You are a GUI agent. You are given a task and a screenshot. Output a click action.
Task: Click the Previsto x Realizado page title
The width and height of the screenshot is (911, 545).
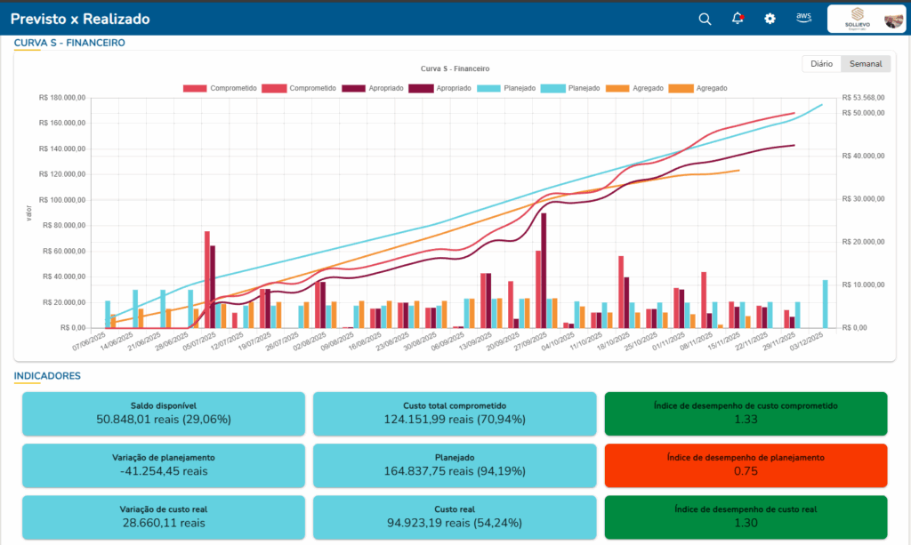pos(80,19)
